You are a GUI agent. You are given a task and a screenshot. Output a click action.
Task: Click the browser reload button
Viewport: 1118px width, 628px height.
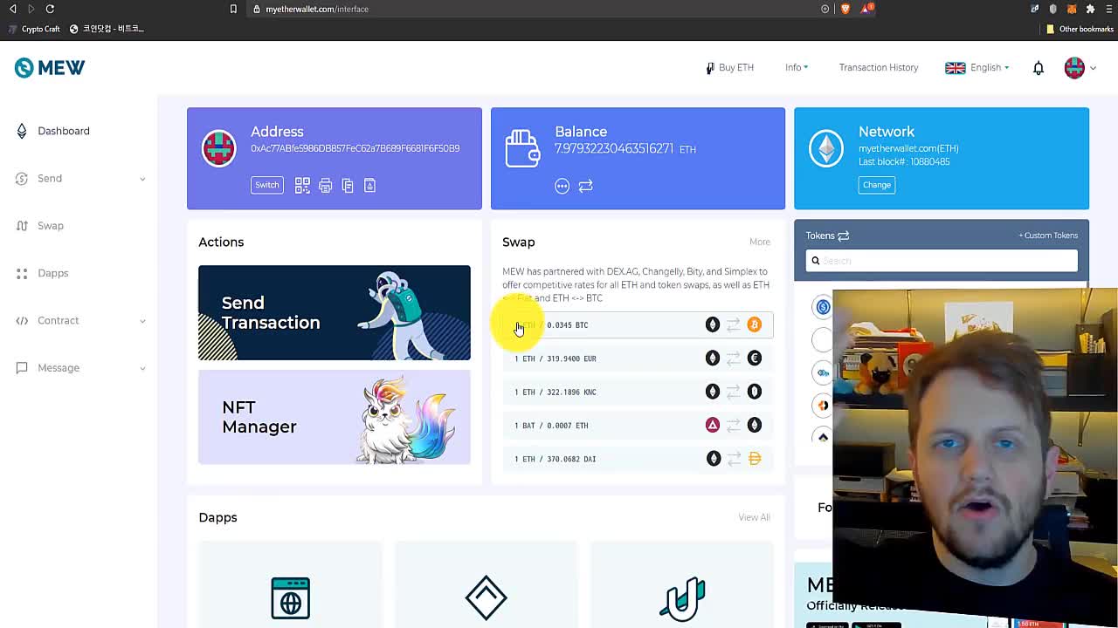[x=50, y=9]
